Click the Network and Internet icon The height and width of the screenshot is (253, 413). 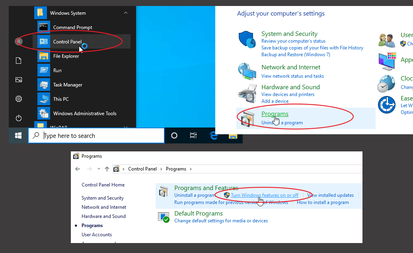click(247, 71)
